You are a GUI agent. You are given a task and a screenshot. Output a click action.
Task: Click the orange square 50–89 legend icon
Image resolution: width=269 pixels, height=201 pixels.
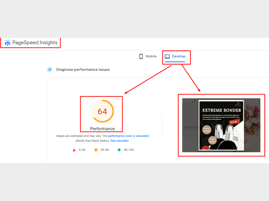tap(96, 150)
